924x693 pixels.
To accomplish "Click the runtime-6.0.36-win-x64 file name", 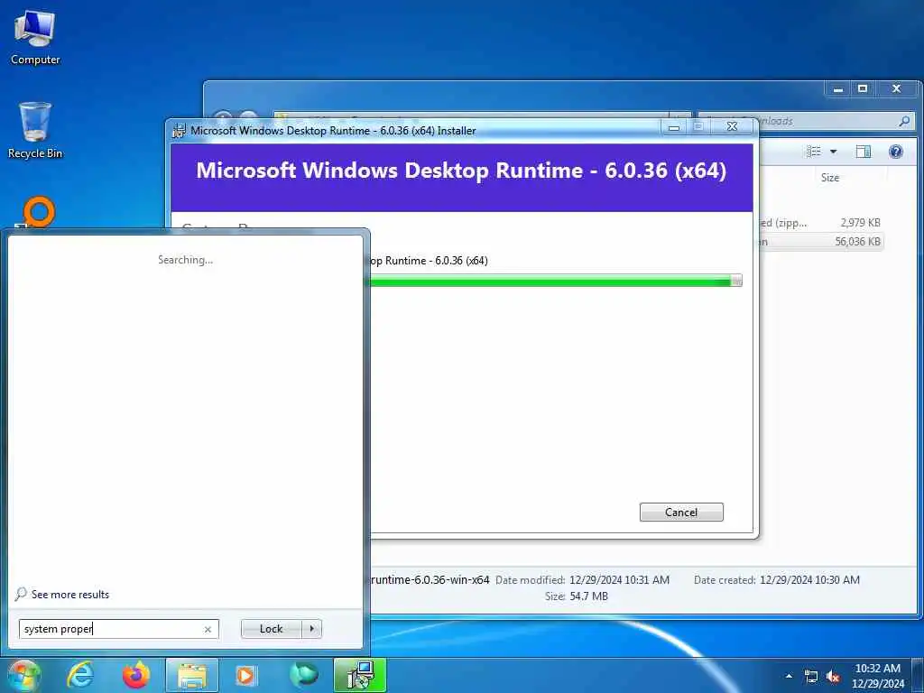I will pos(430,580).
